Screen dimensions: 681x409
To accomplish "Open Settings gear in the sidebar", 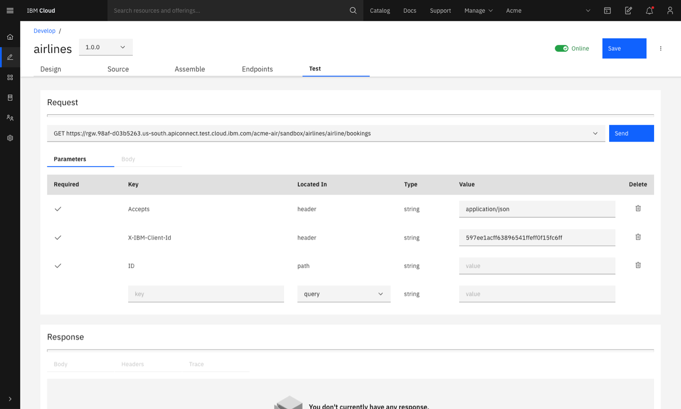I will 10,138.
